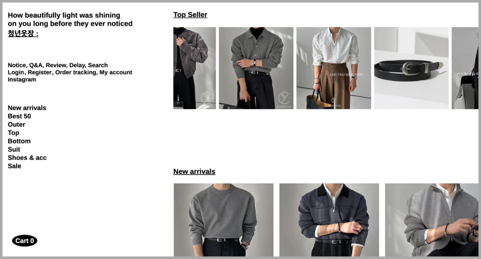Image resolution: width=481 pixels, height=259 pixels.
Task: Open the Notice page link
Action: pyautogui.click(x=17, y=65)
